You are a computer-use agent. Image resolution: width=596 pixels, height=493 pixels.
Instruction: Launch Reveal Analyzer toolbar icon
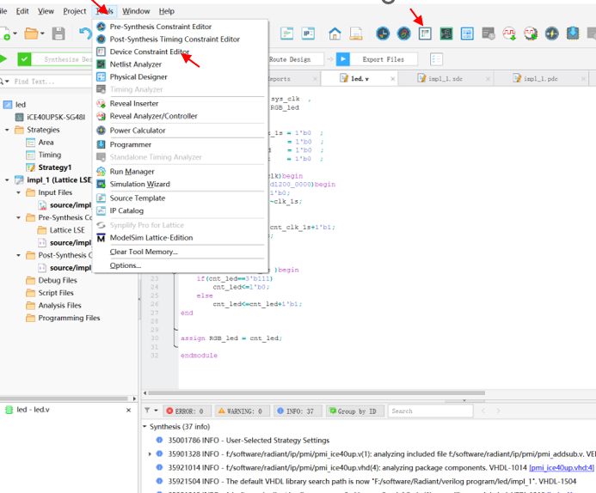(x=531, y=33)
